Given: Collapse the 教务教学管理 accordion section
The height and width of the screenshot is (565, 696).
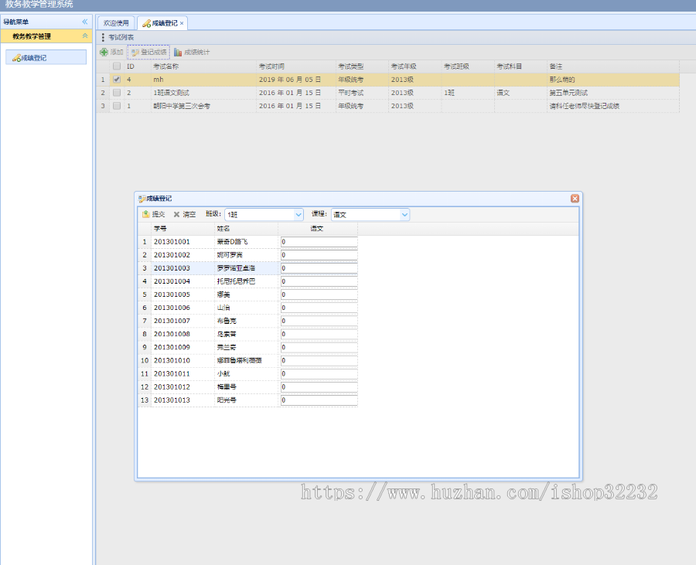Looking at the screenshot, I should point(85,36).
